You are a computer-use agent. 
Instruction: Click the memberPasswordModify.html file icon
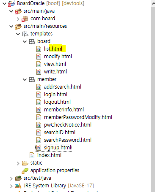(x=39, y=117)
